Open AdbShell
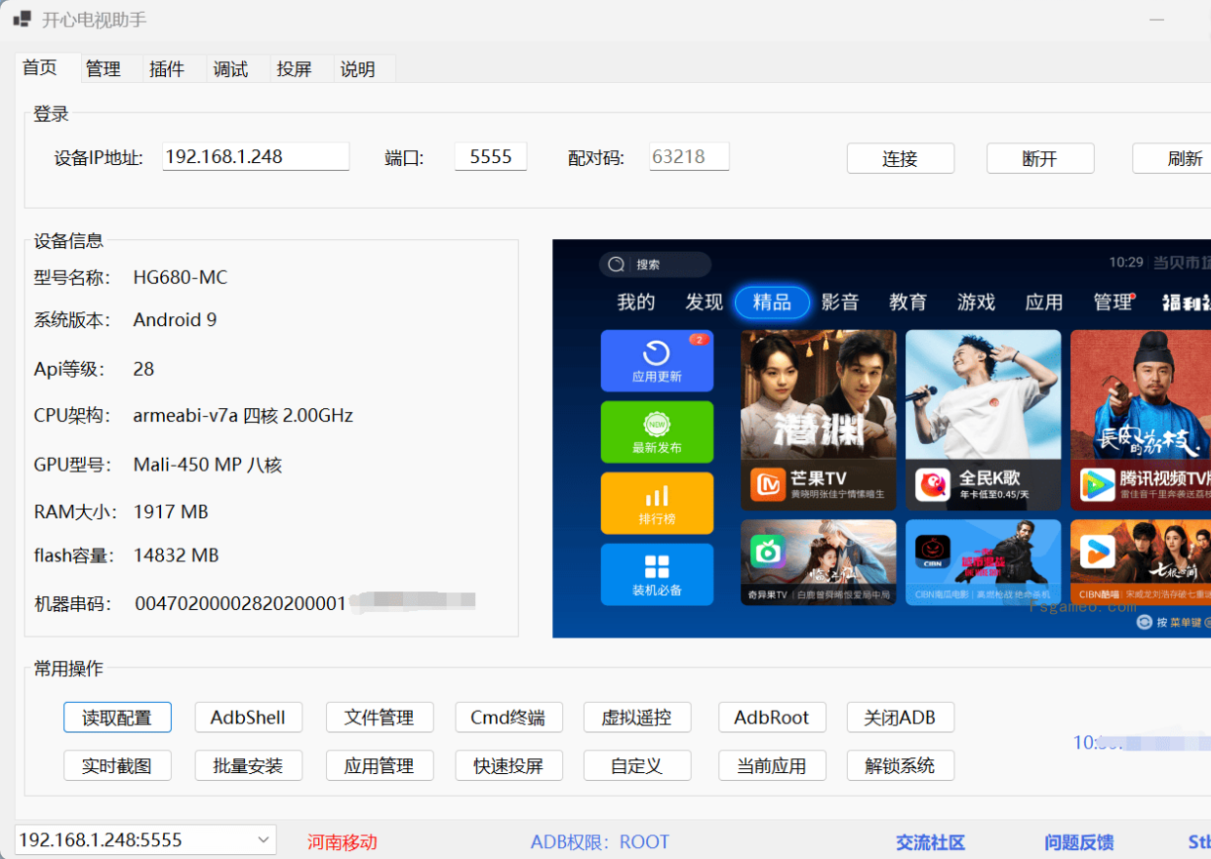 248,717
